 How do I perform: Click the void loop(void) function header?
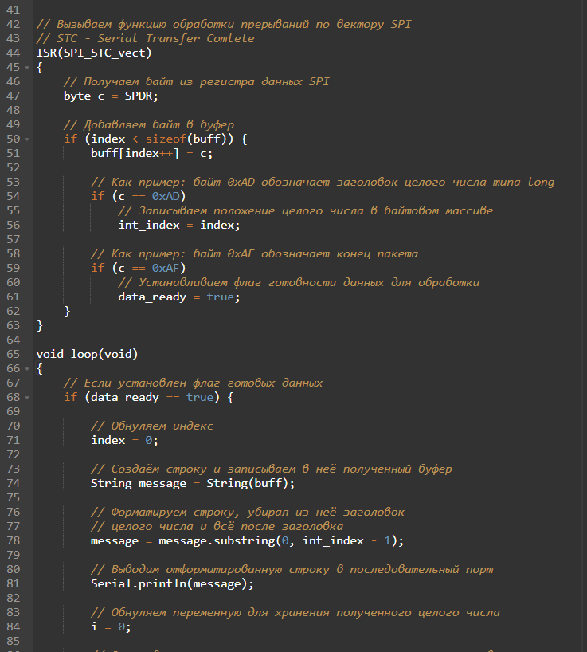click(87, 354)
